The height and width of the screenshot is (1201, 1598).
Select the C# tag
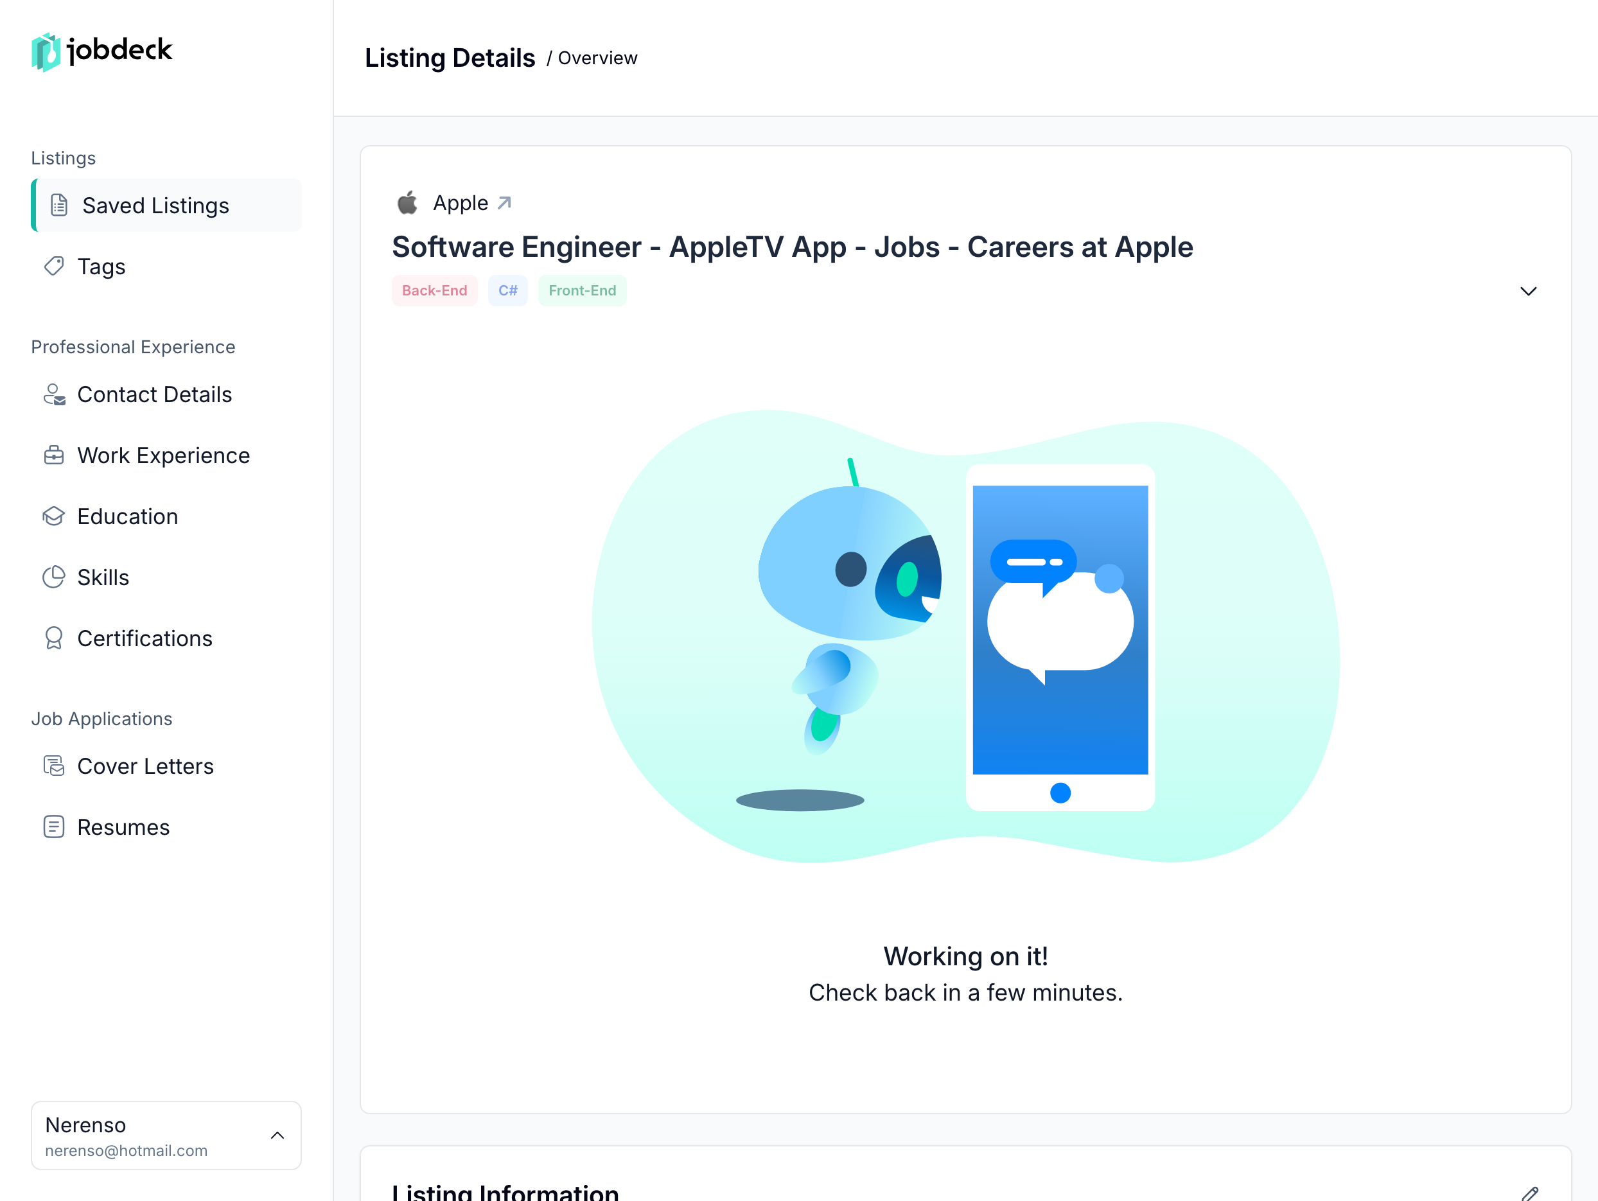(508, 290)
